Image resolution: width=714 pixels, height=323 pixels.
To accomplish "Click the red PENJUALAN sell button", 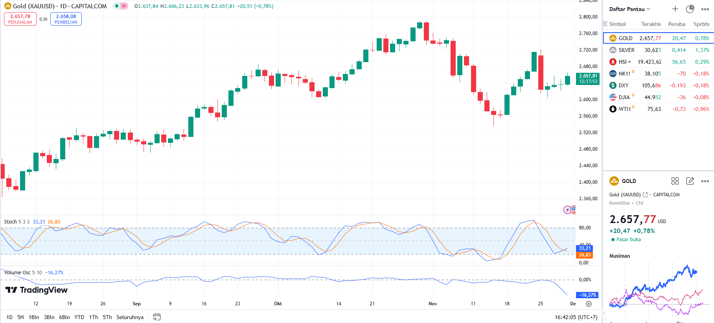I will 20,19.
